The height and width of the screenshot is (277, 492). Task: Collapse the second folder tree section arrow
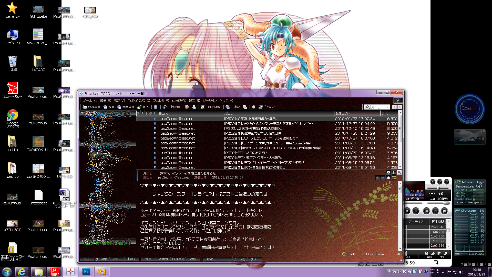click(x=82, y=143)
